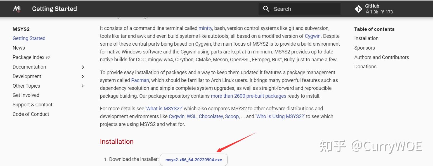Click the Table of contents heading

coord(374,29)
